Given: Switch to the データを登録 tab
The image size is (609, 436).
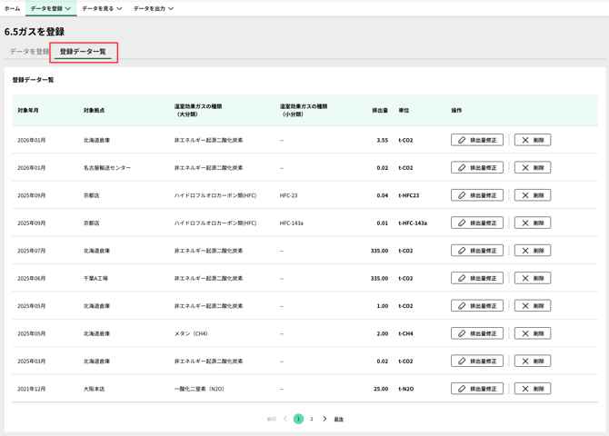Looking at the screenshot, I should (29, 52).
